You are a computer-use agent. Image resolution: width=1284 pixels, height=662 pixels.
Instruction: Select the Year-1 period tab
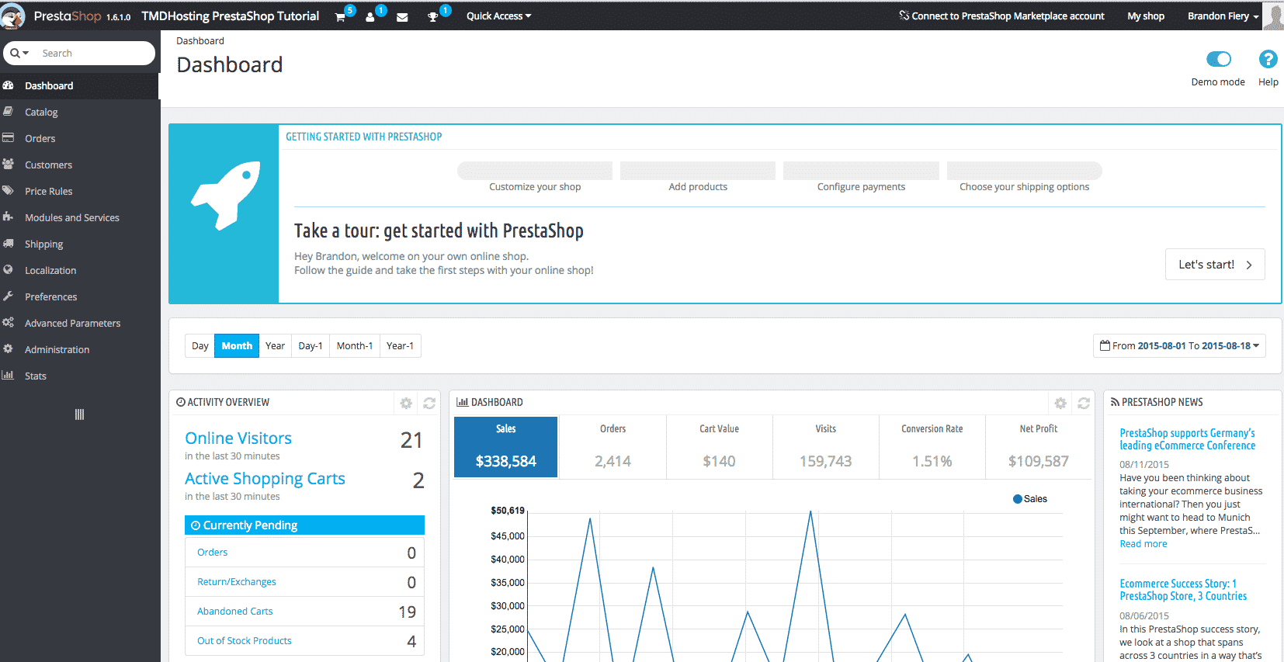pos(400,346)
